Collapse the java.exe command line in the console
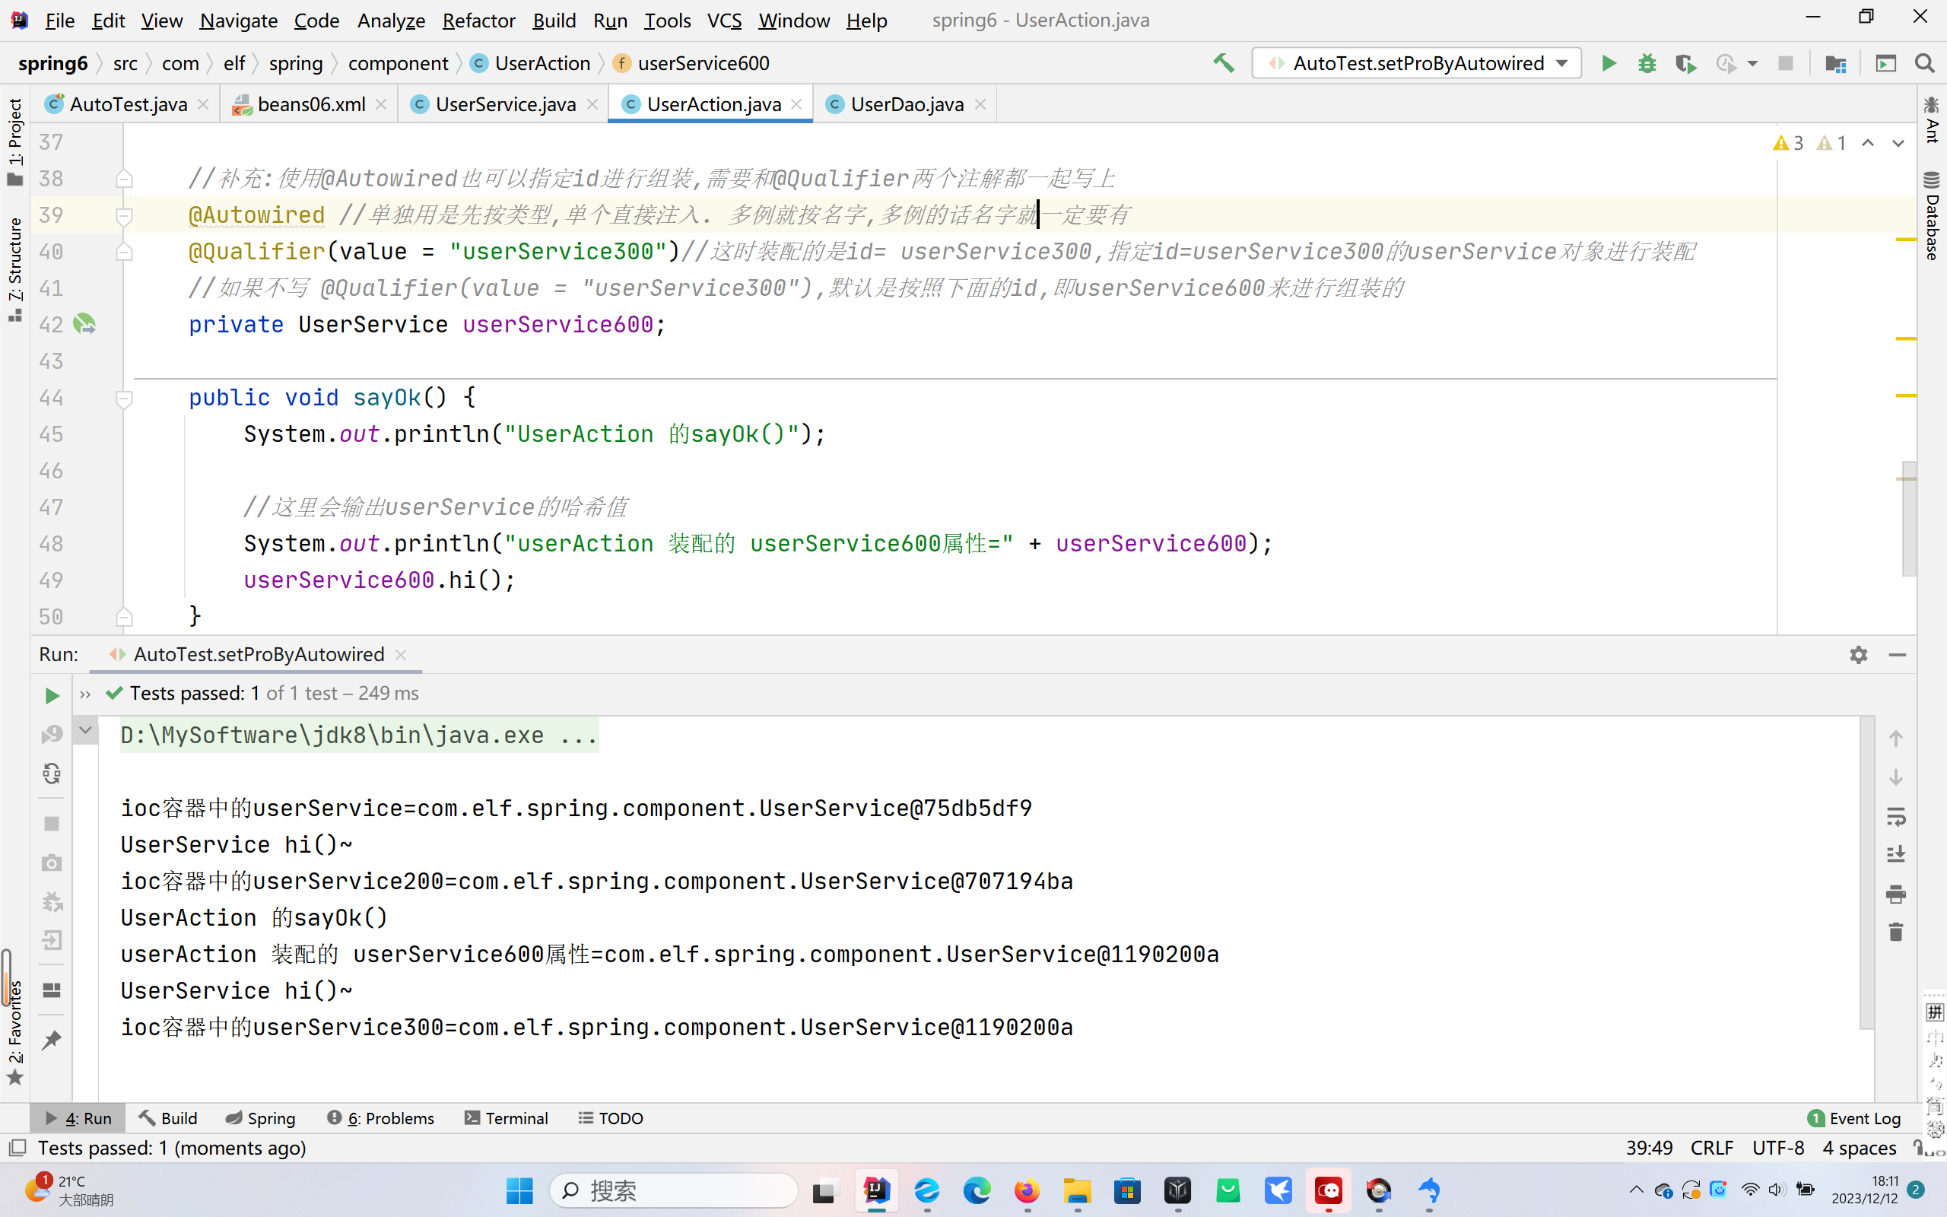Image resolution: width=1947 pixels, height=1217 pixels. (x=85, y=730)
